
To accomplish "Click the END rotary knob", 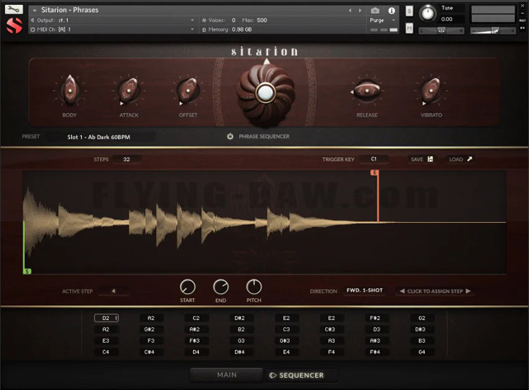I will [221, 287].
